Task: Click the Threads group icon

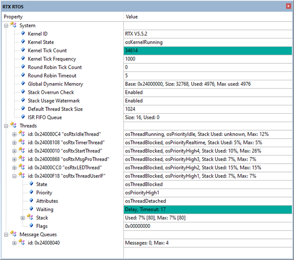Action: [x=13, y=125]
